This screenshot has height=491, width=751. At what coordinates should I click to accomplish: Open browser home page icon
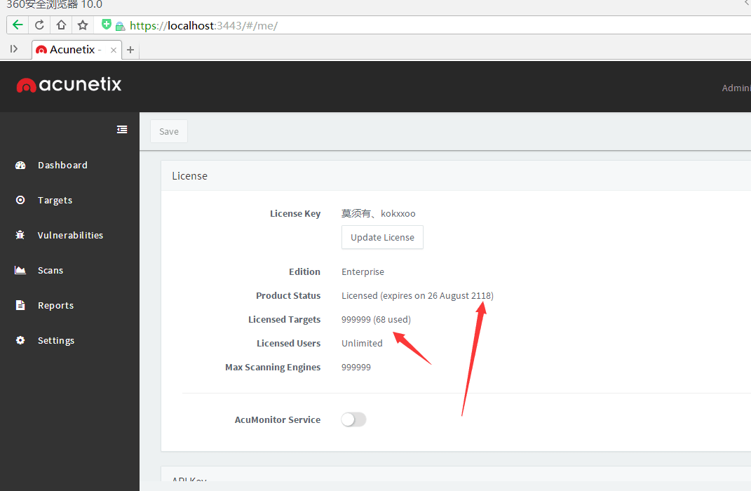click(x=61, y=25)
